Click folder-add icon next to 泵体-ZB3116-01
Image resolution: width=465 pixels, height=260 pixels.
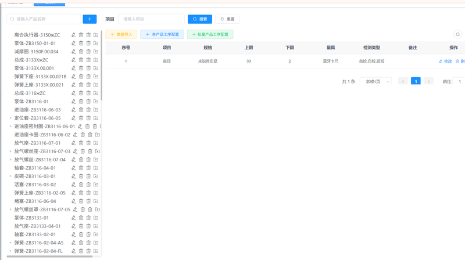pyautogui.click(x=96, y=102)
